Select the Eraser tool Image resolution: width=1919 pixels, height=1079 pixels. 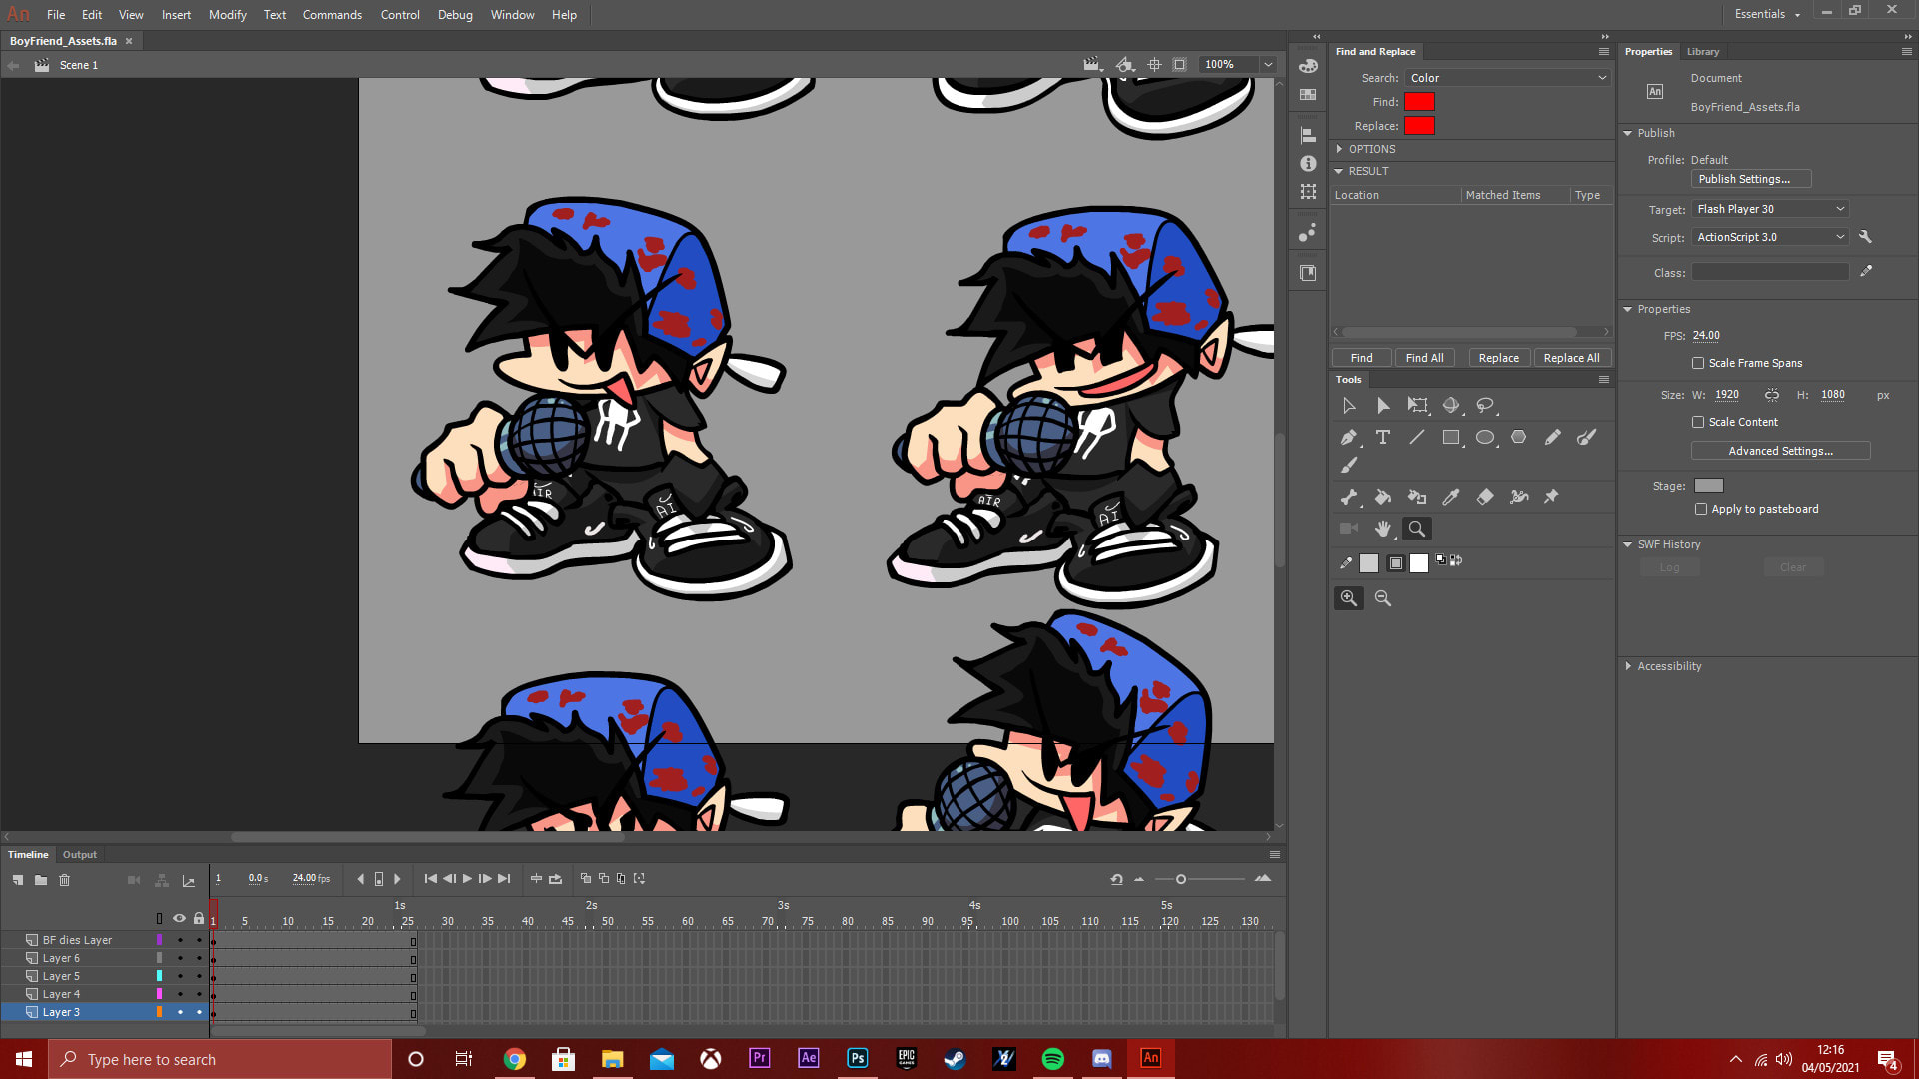click(x=1485, y=497)
